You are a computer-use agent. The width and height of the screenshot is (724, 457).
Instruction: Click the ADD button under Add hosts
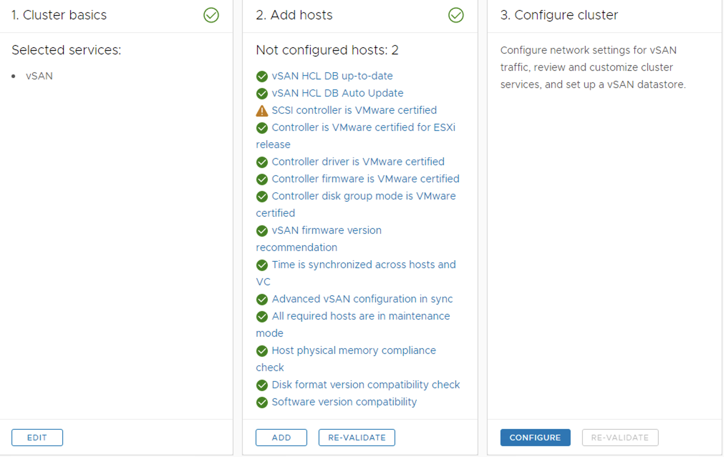click(x=281, y=437)
